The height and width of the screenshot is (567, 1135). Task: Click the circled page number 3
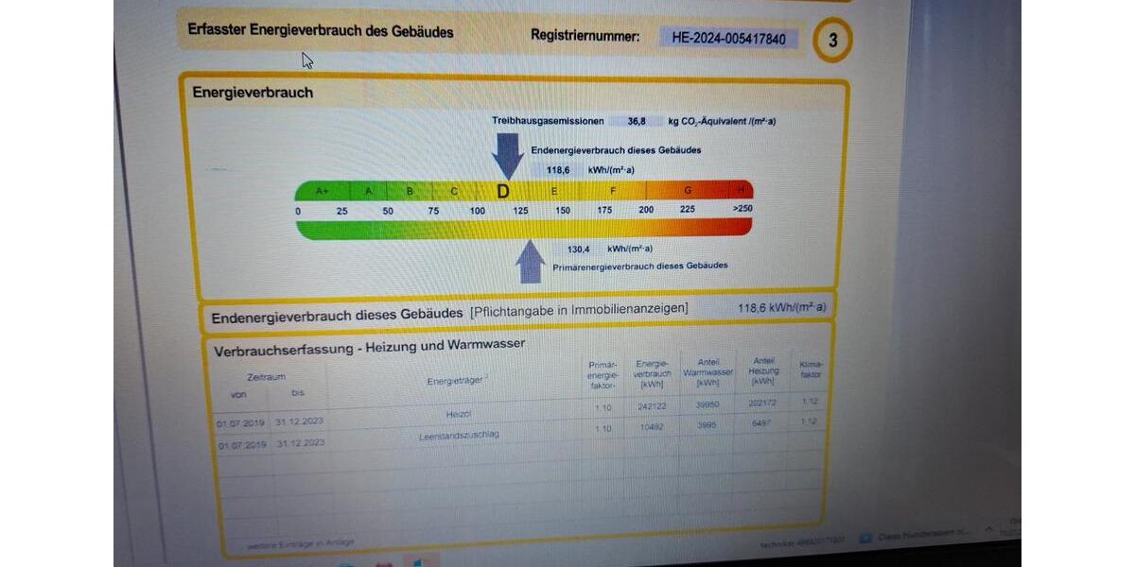[832, 41]
